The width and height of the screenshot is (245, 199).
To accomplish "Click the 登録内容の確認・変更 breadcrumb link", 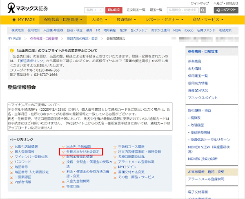I will (82, 39).
